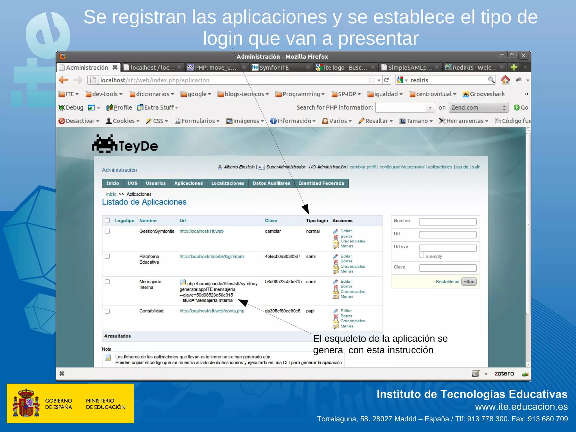The width and height of the screenshot is (576, 432).
Task: Open the Cookies web developer menu
Action: coord(122,121)
